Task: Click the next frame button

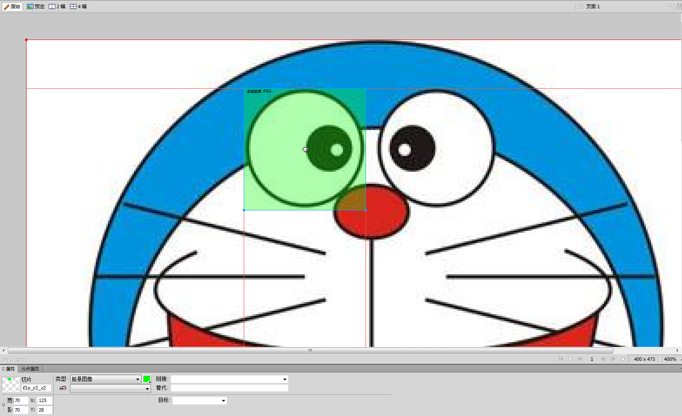Action: tap(613, 359)
